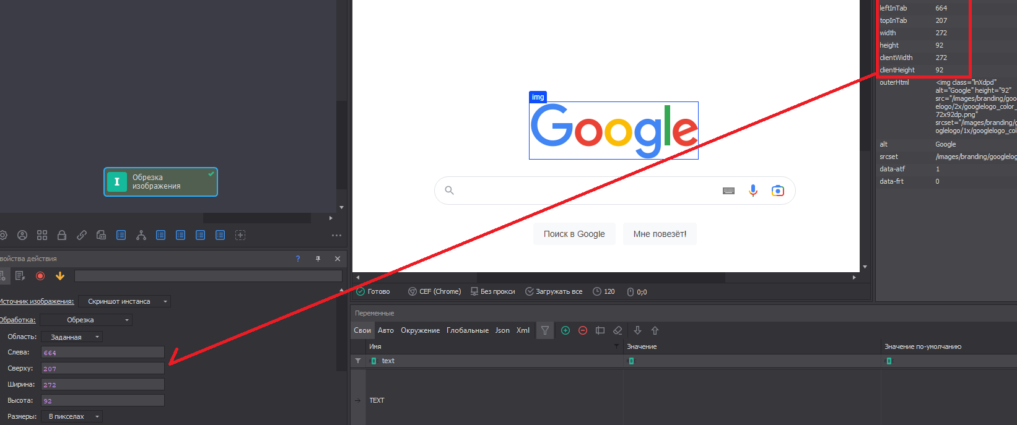
Task: Click the Google Lens camera icon
Action: pyautogui.click(x=778, y=191)
